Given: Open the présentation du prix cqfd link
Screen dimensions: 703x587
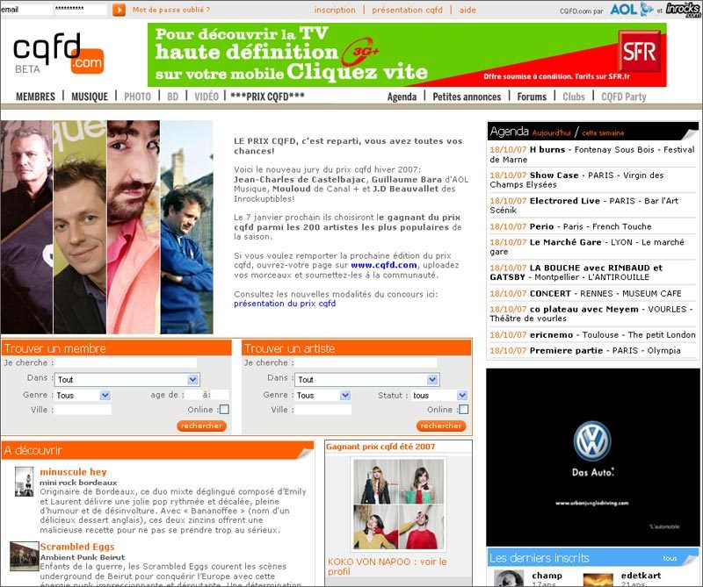Looking at the screenshot, I should (x=285, y=304).
